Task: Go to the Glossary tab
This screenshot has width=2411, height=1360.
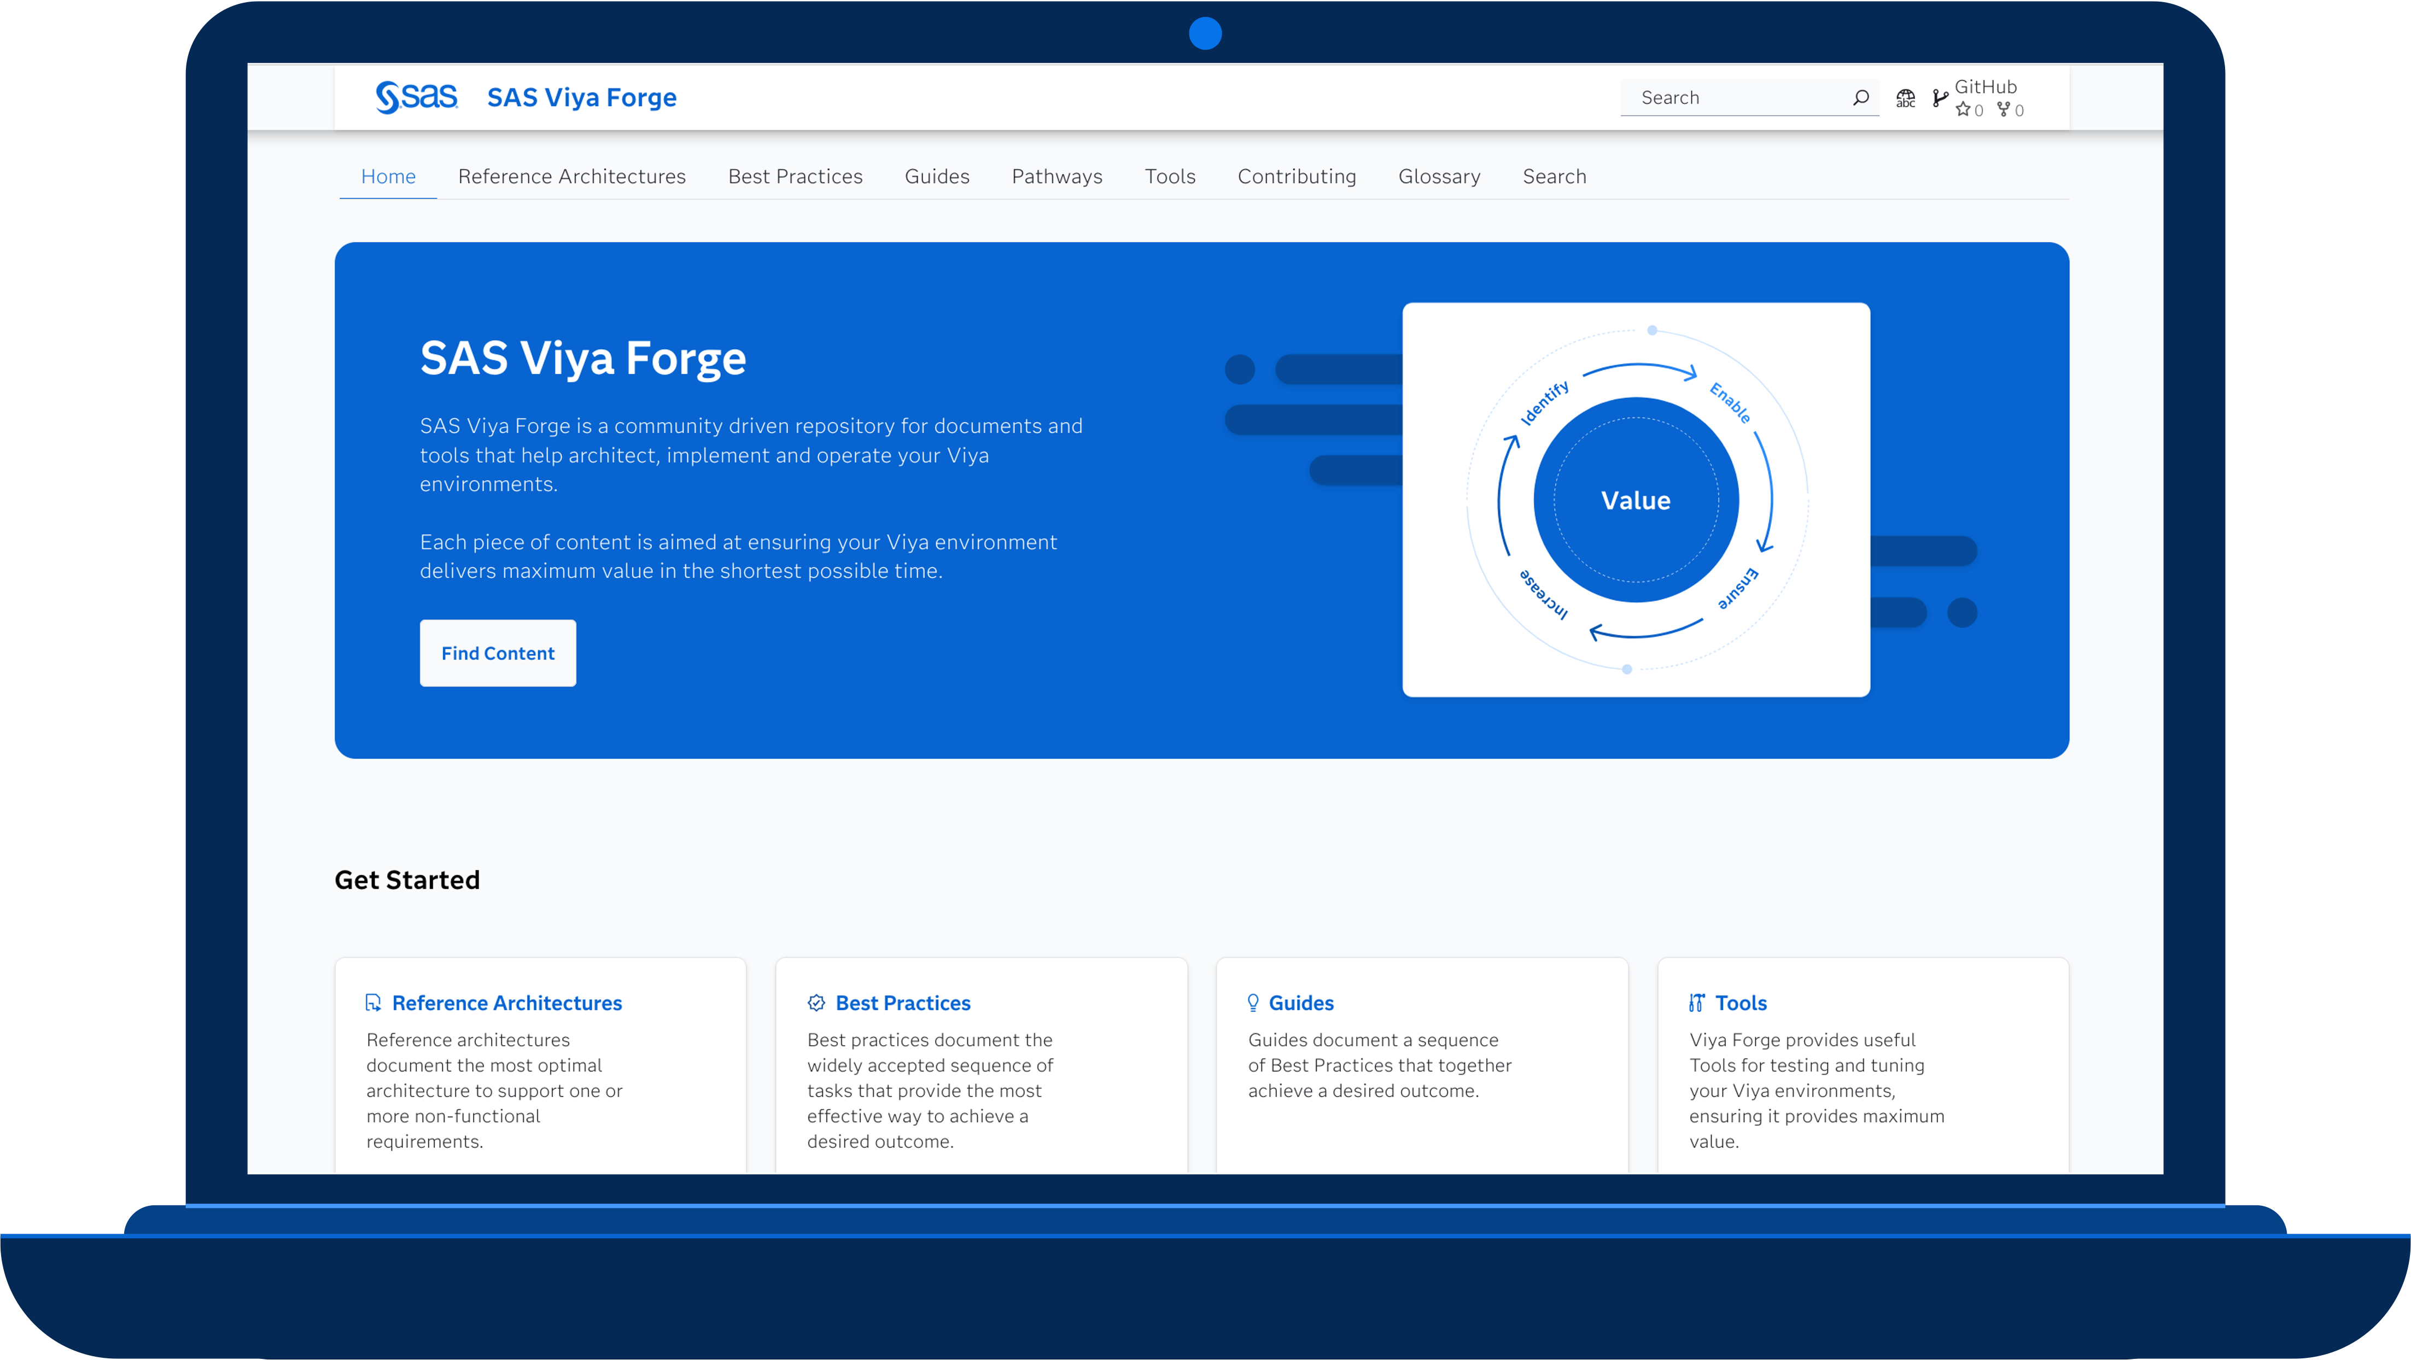Action: coord(1439,176)
